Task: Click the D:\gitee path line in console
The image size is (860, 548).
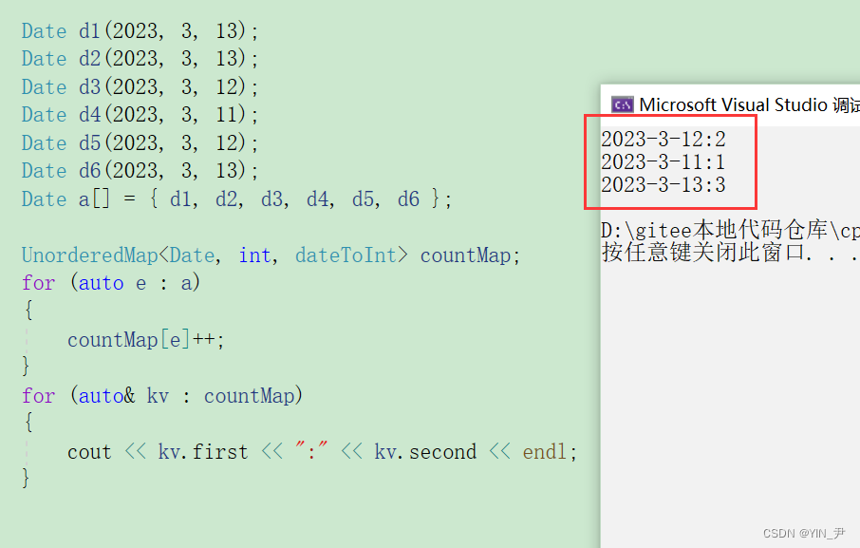Action: pos(730,231)
